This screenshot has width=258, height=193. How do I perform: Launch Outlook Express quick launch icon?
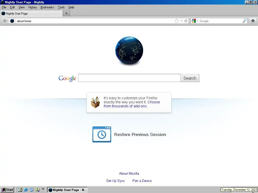(x=31, y=190)
